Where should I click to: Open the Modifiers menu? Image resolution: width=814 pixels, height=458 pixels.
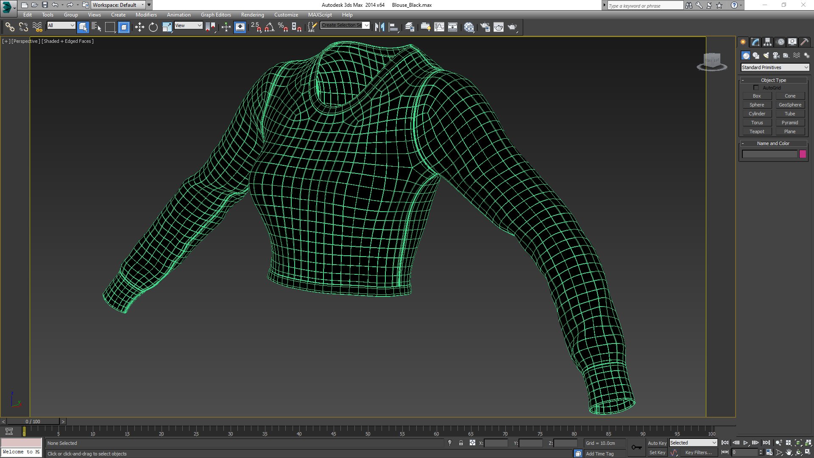tap(146, 14)
